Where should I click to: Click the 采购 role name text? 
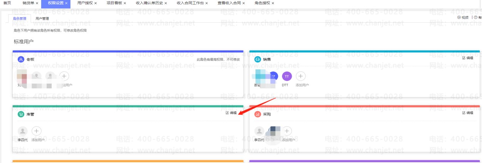tap(267, 114)
